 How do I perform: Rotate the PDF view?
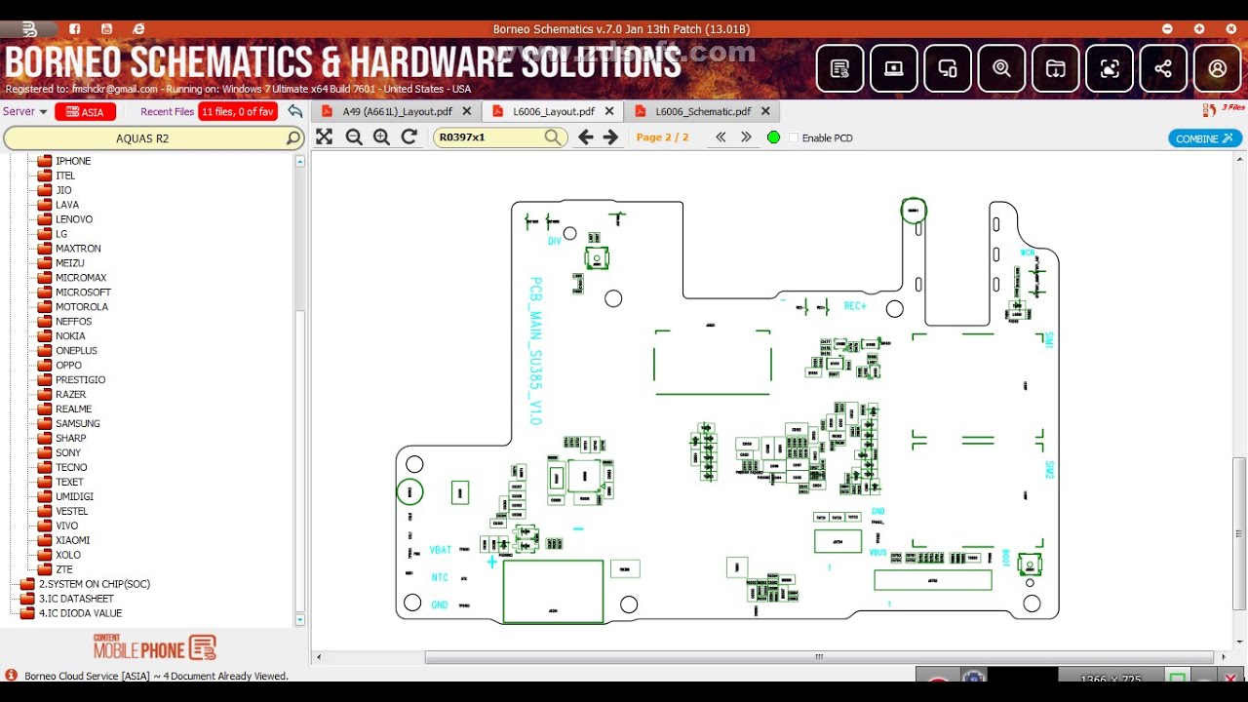pyautogui.click(x=409, y=137)
